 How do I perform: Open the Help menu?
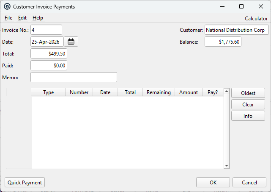click(38, 18)
